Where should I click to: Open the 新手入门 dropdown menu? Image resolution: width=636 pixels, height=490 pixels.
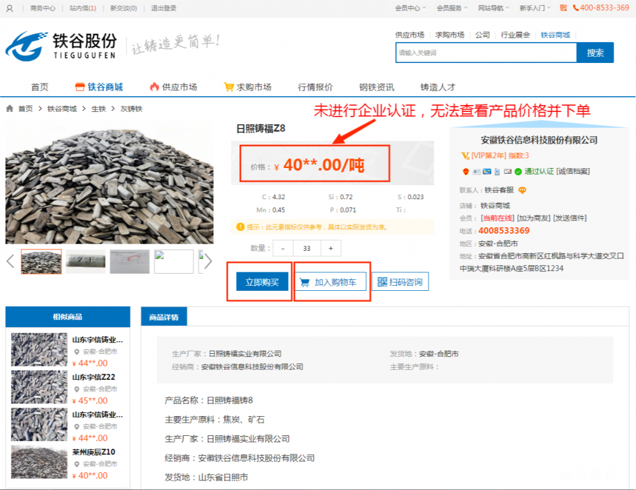tap(535, 8)
